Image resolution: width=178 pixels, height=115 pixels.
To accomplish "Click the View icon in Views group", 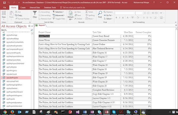I will tap(4, 13).
